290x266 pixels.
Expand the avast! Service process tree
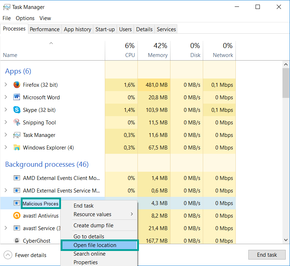6,228
